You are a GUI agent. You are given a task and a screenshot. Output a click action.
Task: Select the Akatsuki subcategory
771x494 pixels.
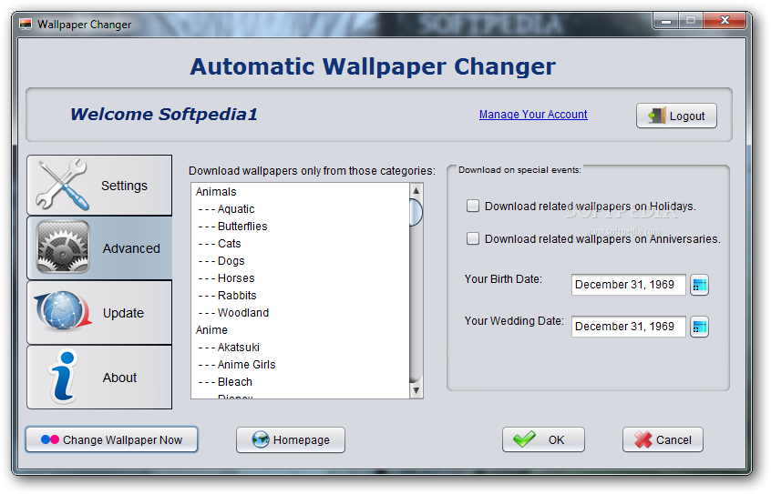point(300,348)
